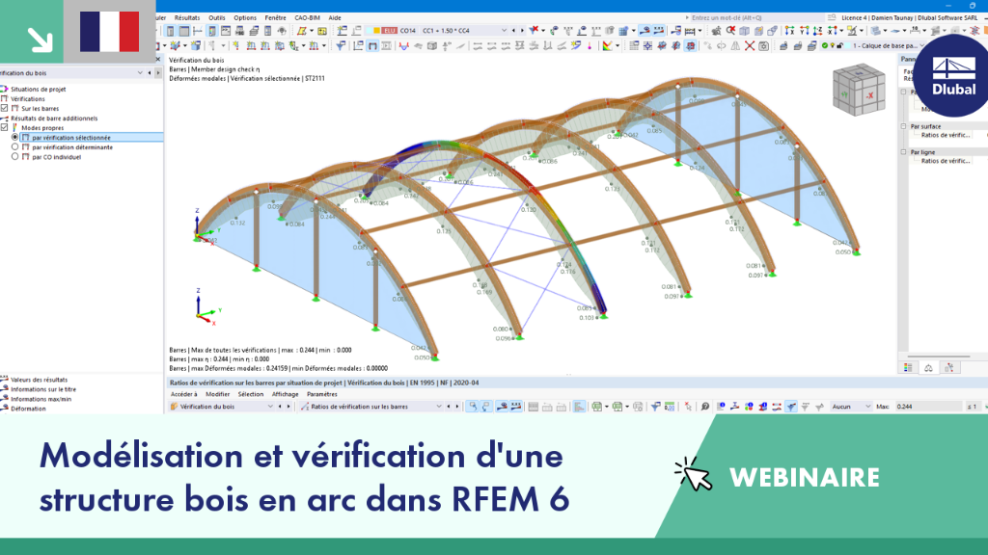
Task: Click 'Ratios de vérific...' under Par ligne
Action: tap(946, 161)
